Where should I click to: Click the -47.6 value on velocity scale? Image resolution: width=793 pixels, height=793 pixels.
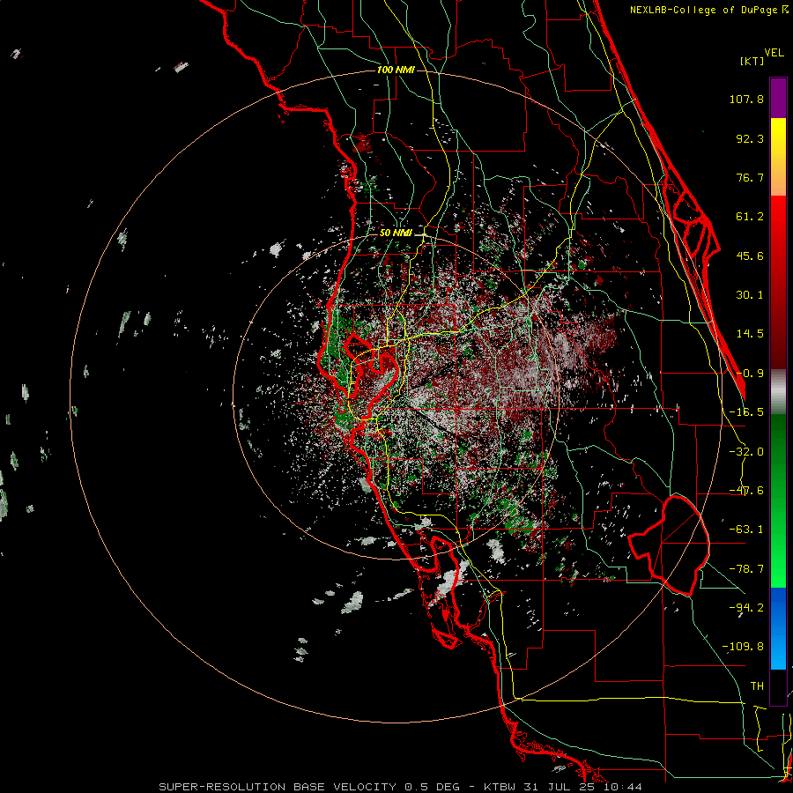pos(746,491)
